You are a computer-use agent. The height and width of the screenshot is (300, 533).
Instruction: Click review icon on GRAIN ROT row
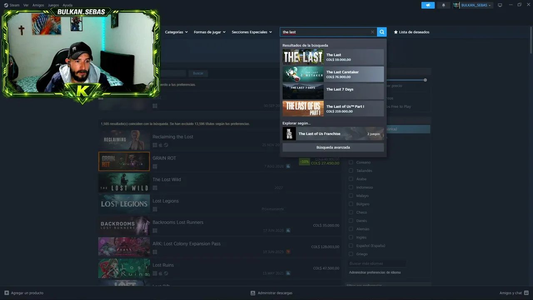tap(288, 166)
